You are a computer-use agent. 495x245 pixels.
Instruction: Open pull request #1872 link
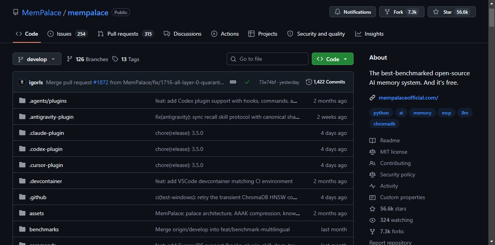coord(101,82)
